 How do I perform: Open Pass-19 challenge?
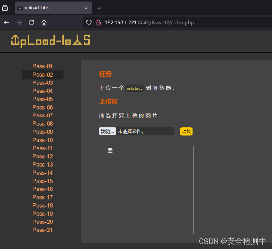pos(42,214)
